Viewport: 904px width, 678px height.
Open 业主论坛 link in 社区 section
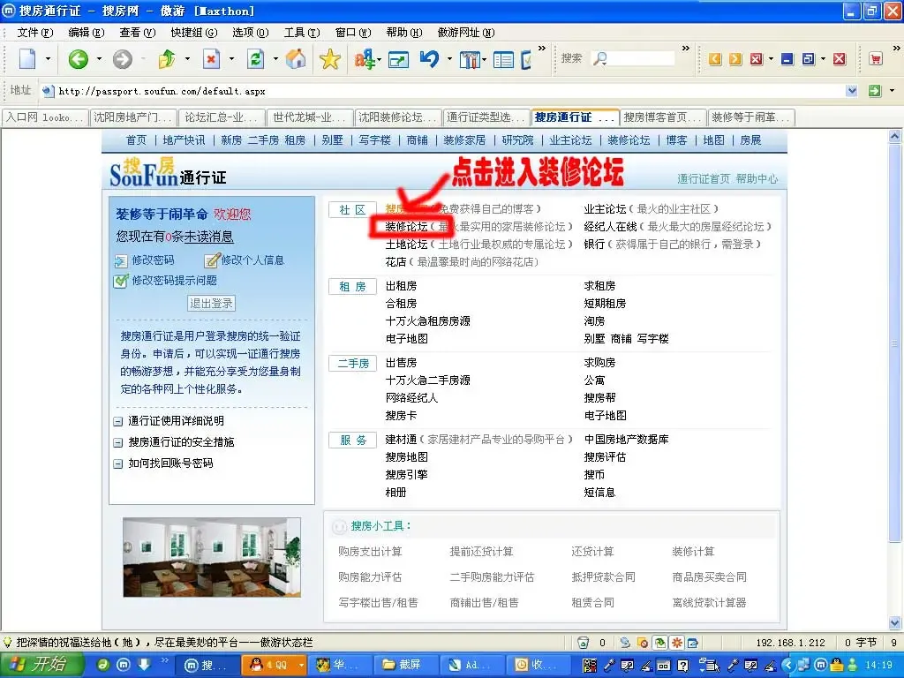tap(605, 208)
